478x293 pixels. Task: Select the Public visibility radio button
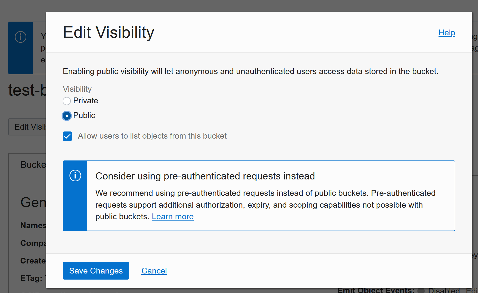tap(67, 116)
